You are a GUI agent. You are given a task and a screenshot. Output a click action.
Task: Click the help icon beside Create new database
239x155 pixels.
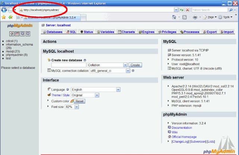[x=85, y=60]
